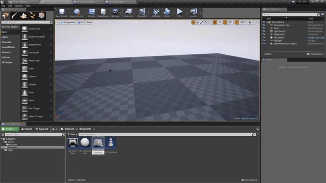Click the Add New button
Screen dimensions: 326x183
click(x=10, y=129)
